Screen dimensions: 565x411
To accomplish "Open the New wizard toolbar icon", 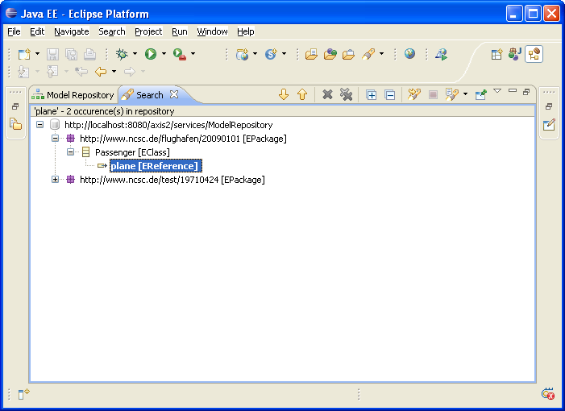I will tap(24, 54).
